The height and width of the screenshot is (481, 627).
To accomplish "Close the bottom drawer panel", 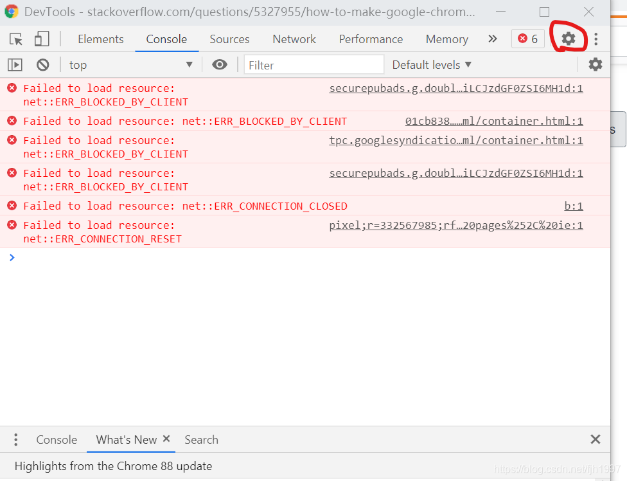I will click(596, 439).
